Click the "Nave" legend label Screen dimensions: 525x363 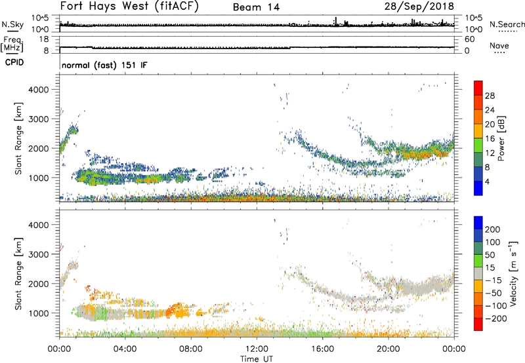[x=499, y=45]
